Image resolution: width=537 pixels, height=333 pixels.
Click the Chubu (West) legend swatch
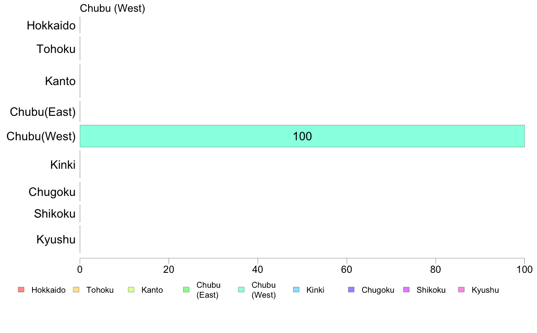[241, 290]
